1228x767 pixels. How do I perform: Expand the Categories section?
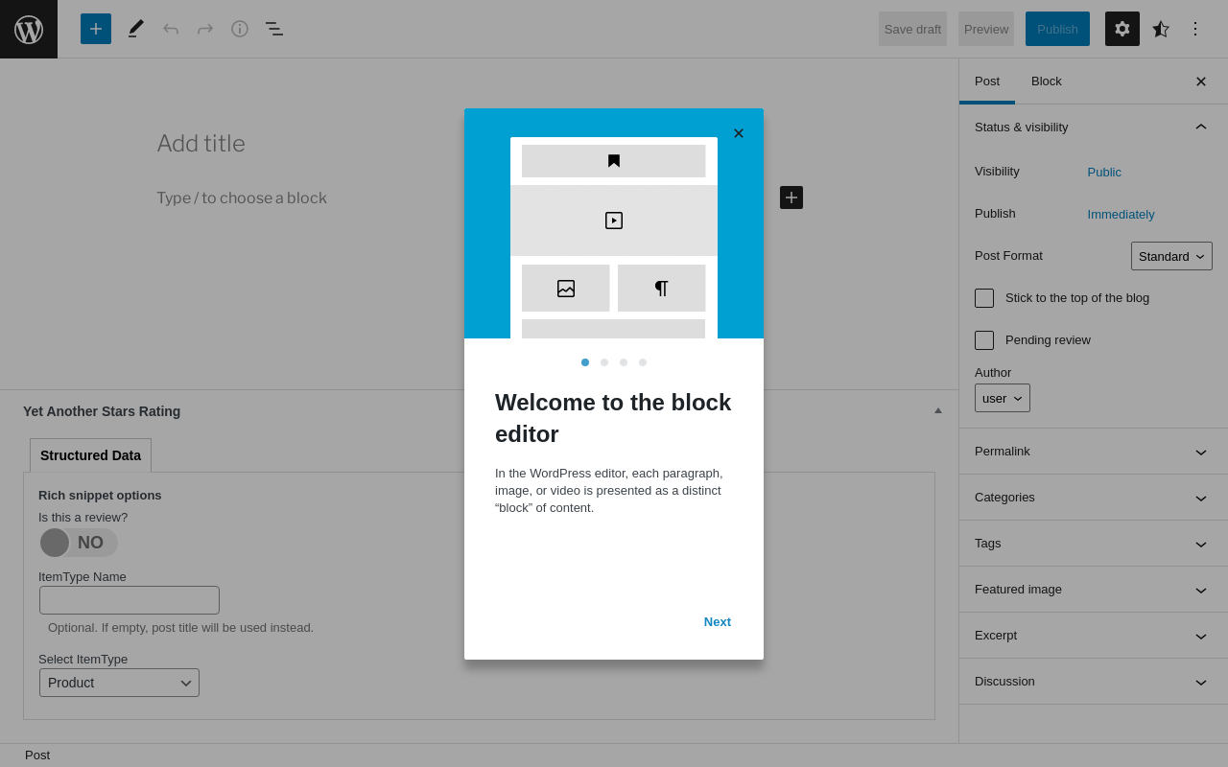pyautogui.click(x=1094, y=498)
